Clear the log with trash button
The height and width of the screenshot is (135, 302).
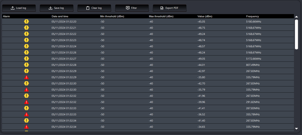click(94, 8)
